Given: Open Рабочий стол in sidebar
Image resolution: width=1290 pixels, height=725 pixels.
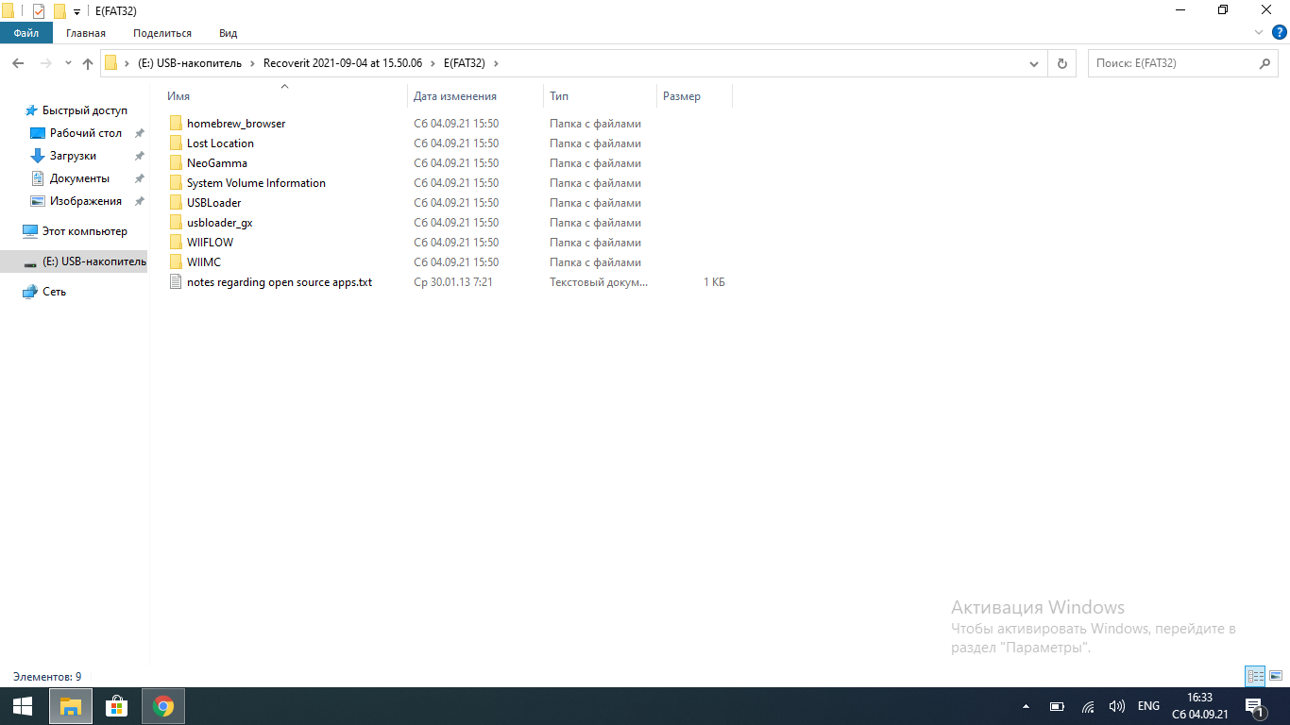Looking at the screenshot, I should pos(86,133).
